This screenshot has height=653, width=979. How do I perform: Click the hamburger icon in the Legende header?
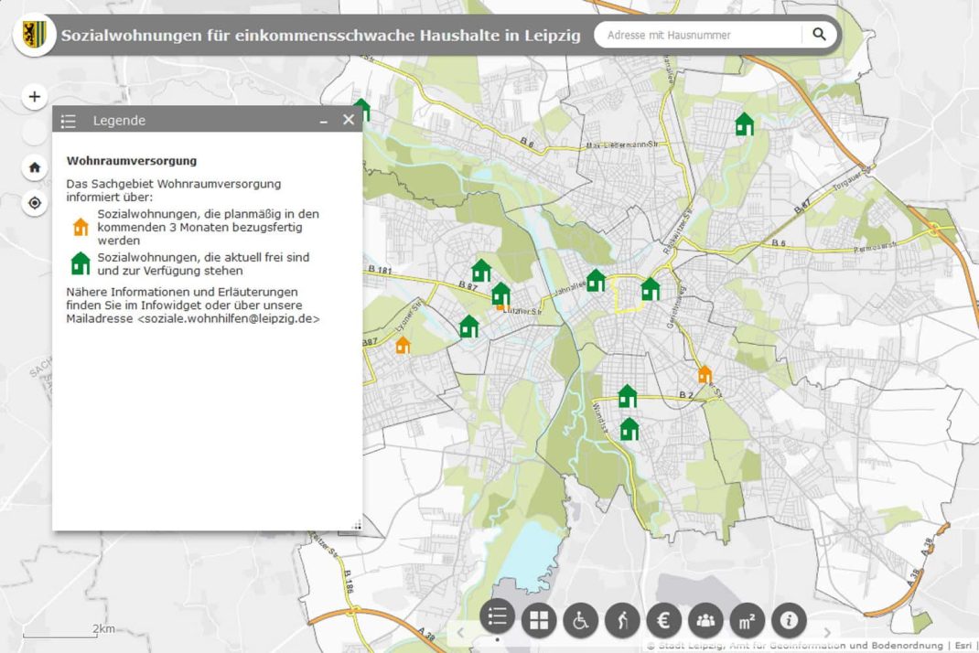(x=68, y=120)
